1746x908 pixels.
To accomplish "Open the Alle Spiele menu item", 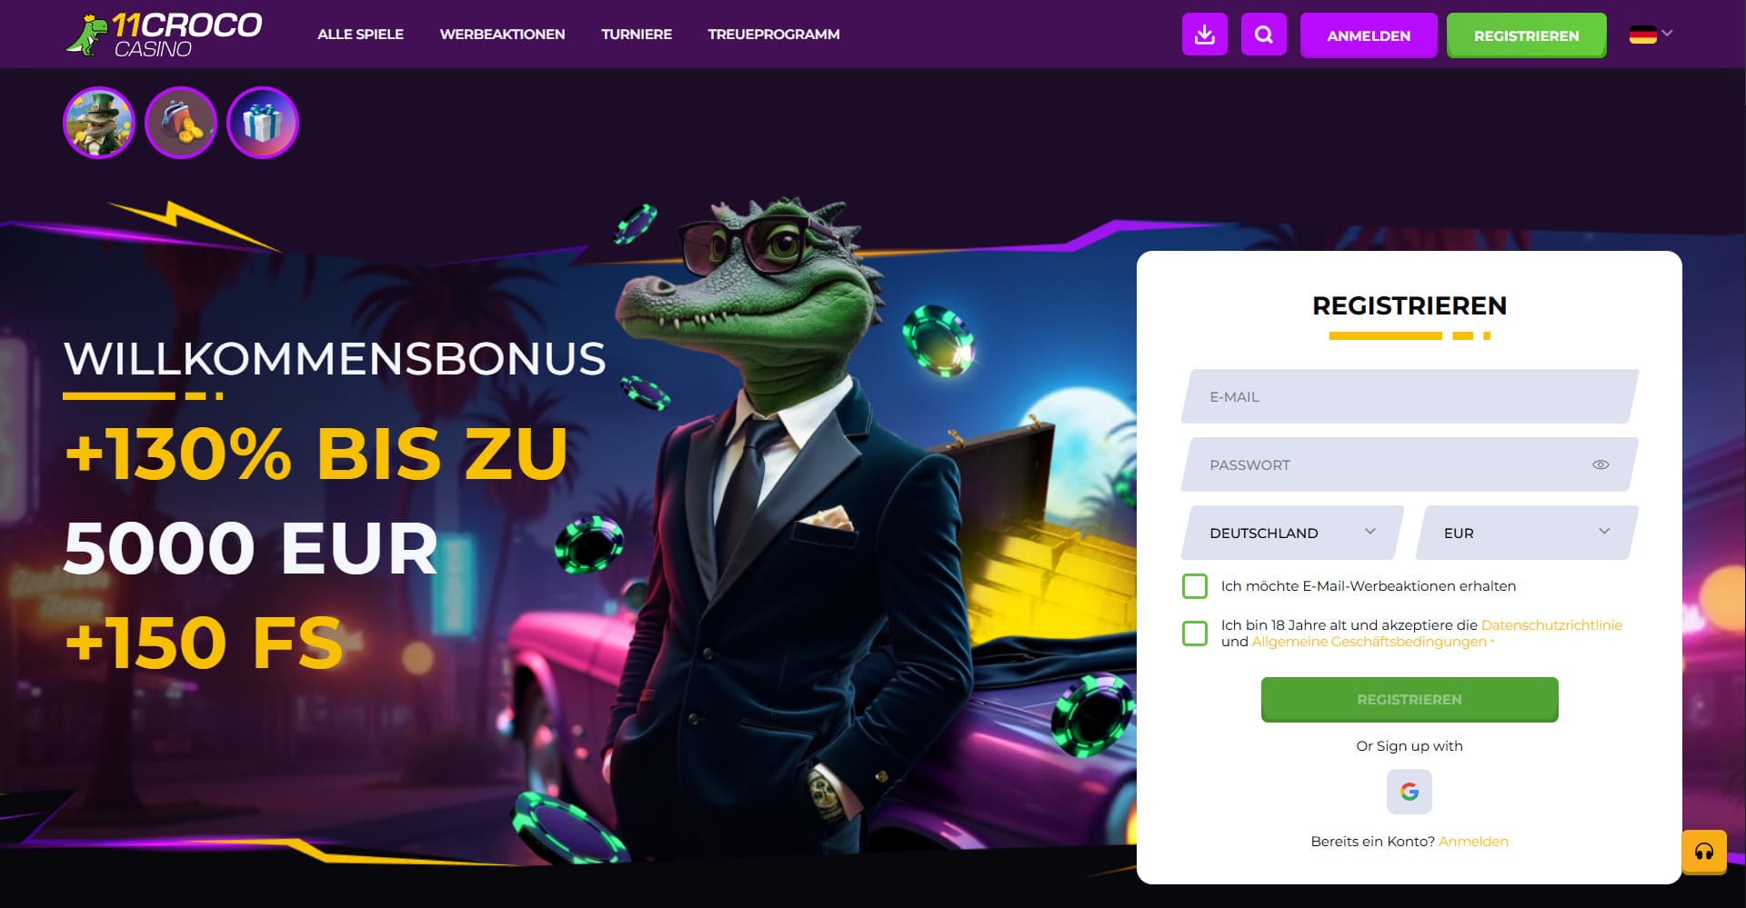I will tap(360, 35).
